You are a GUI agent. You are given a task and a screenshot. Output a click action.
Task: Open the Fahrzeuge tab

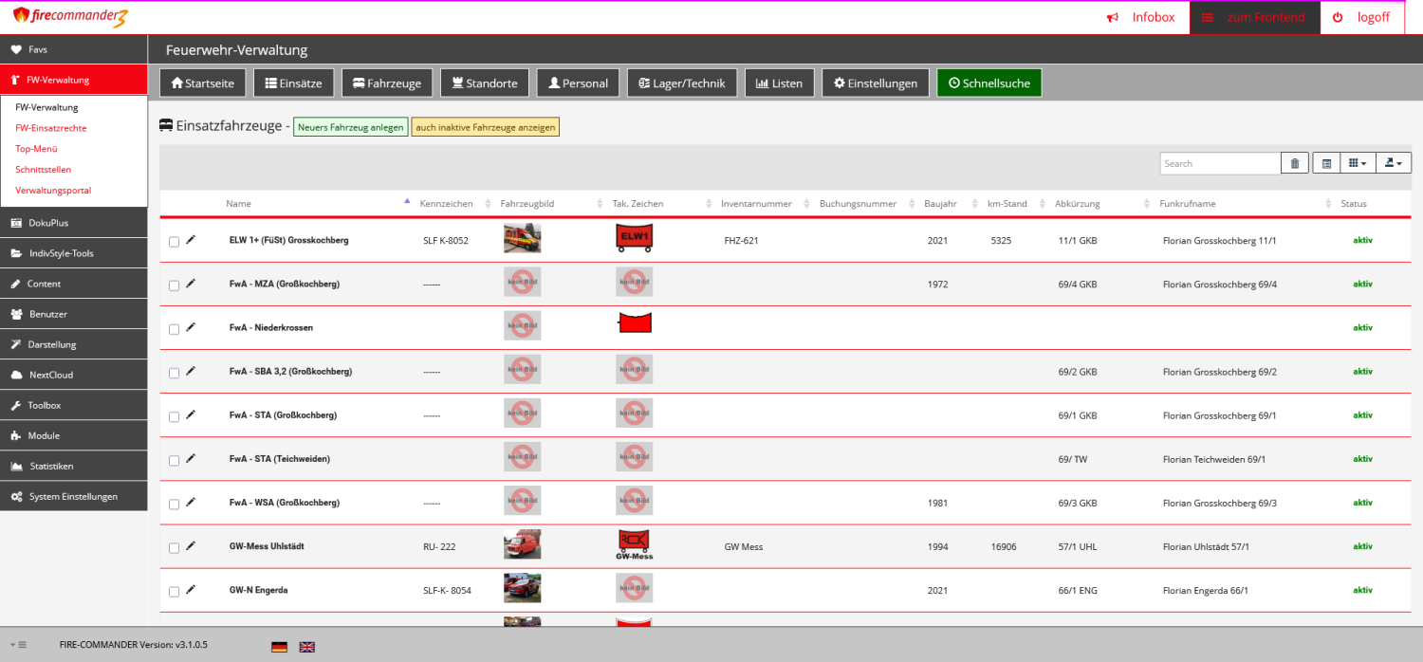[387, 83]
